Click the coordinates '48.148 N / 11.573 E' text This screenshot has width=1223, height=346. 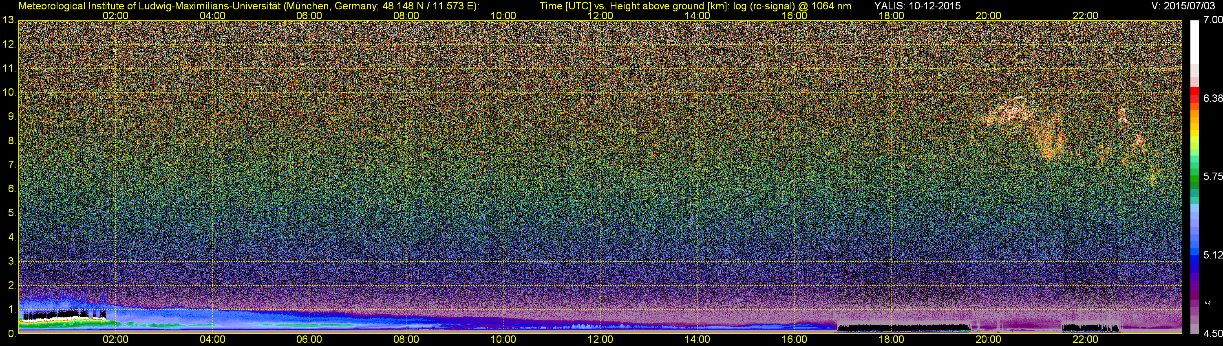[x=429, y=6]
